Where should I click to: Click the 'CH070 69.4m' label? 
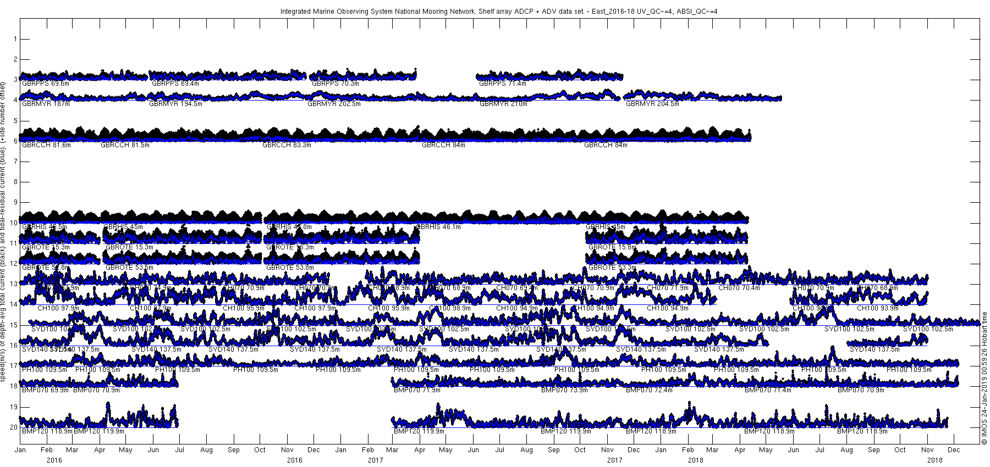click(516, 288)
